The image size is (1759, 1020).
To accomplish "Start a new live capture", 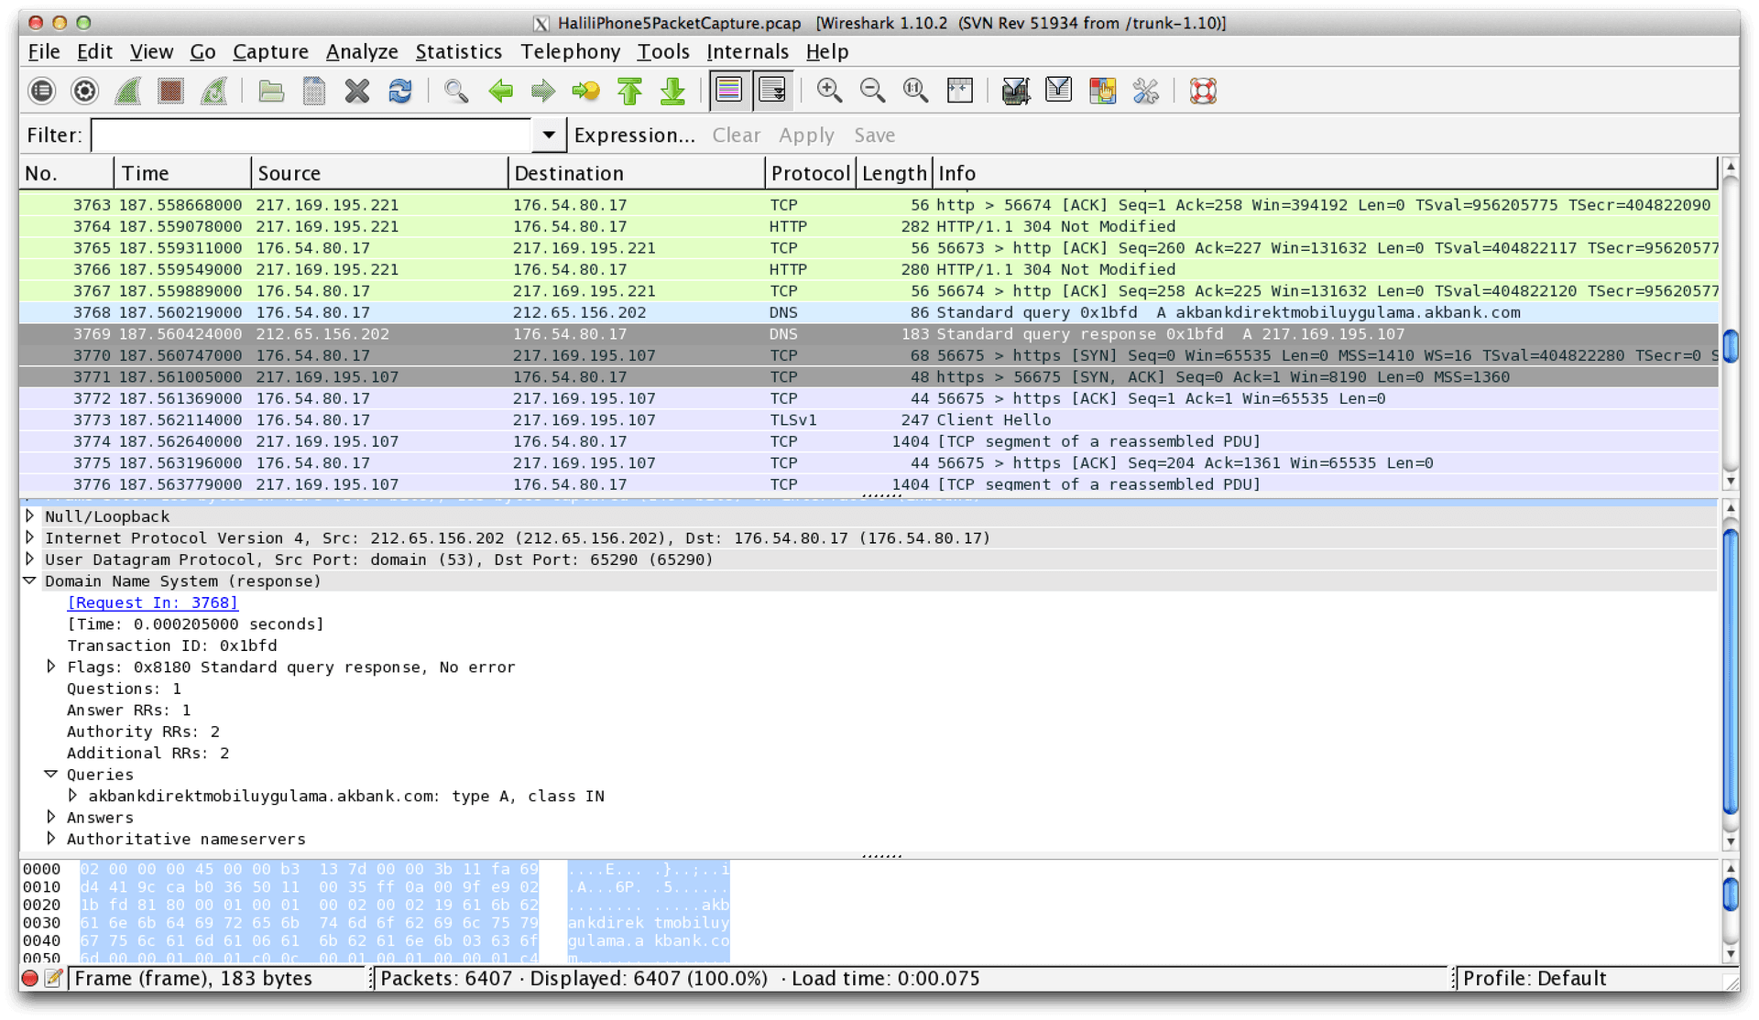I will tap(127, 91).
